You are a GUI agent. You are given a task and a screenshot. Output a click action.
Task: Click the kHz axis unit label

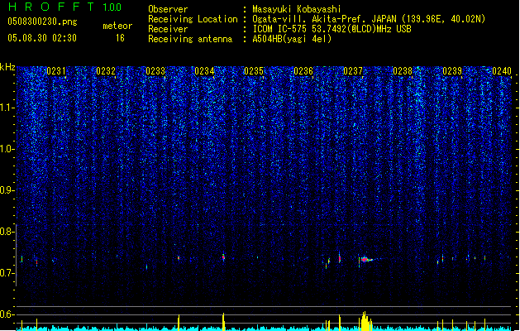(x=7, y=67)
